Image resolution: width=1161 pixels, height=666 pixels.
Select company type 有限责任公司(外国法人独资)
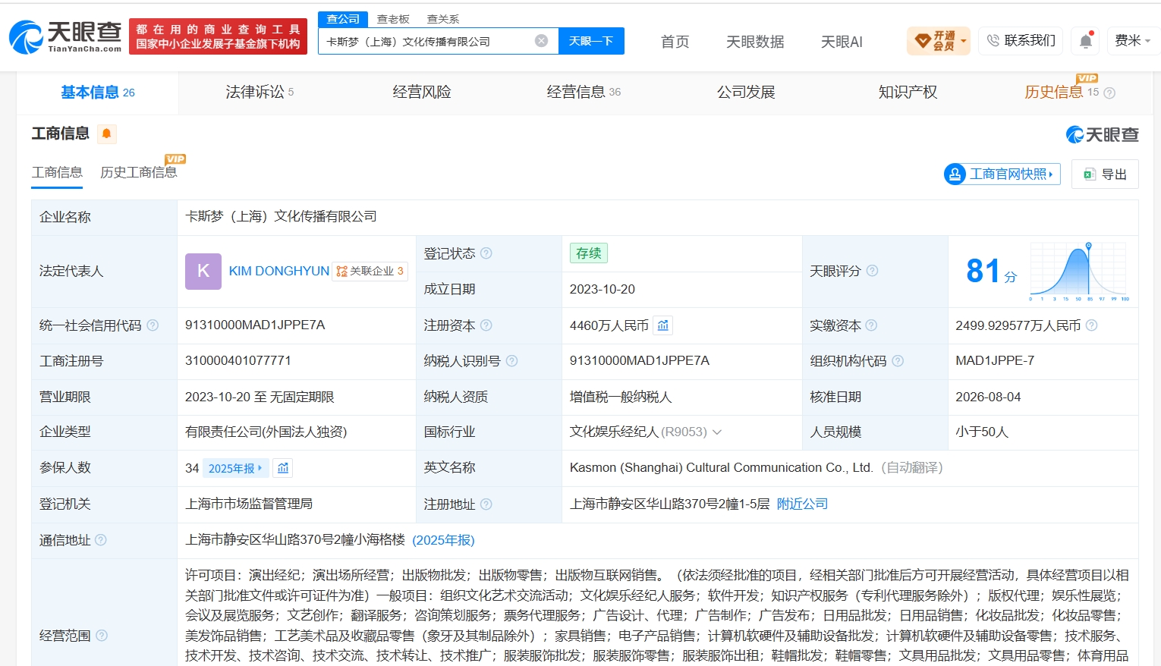[266, 432]
